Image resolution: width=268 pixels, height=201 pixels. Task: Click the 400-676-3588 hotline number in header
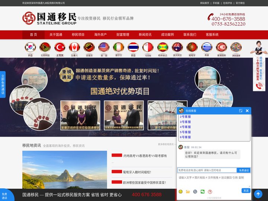[x=228, y=19]
